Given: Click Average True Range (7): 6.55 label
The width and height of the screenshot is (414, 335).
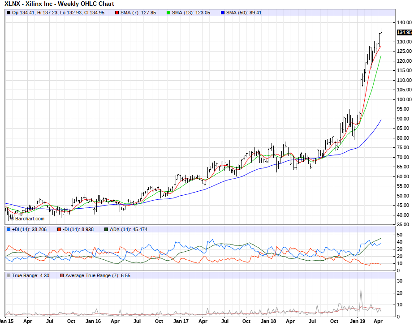Looking at the screenshot, I should 98,275.
